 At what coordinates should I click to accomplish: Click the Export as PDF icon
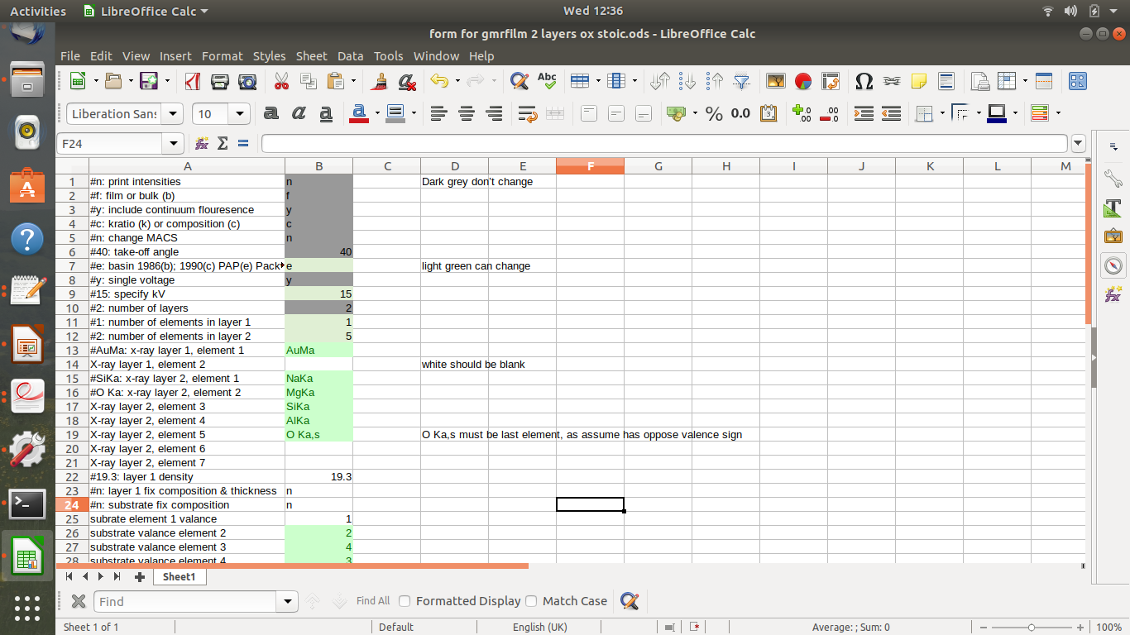click(x=193, y=81)
